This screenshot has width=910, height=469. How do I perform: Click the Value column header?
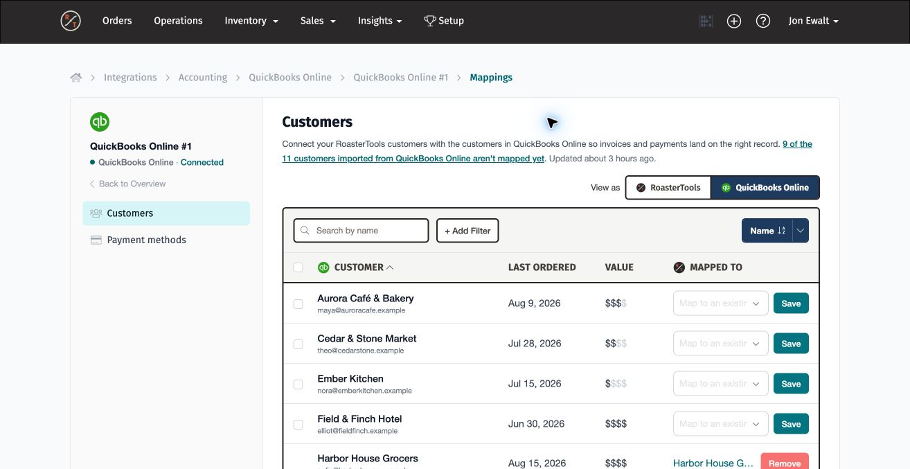point(619,267)
